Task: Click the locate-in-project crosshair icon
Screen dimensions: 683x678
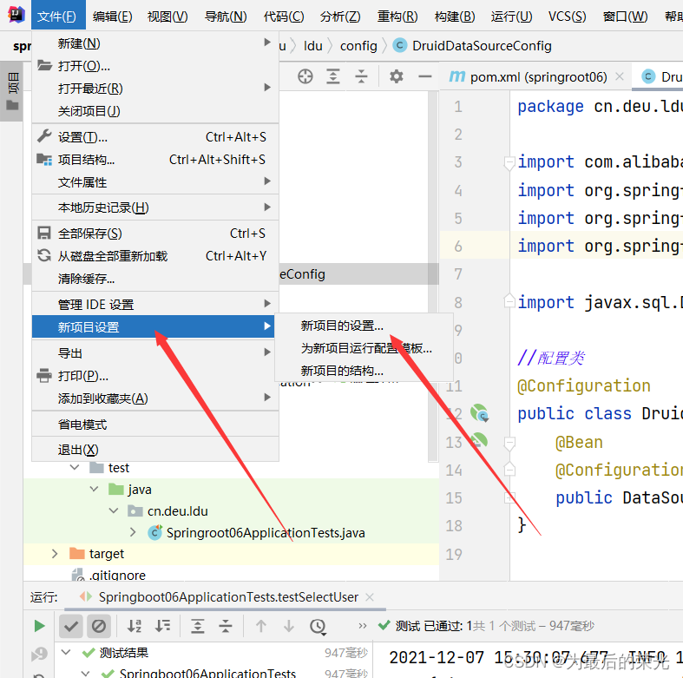Action: pos(305,76)
